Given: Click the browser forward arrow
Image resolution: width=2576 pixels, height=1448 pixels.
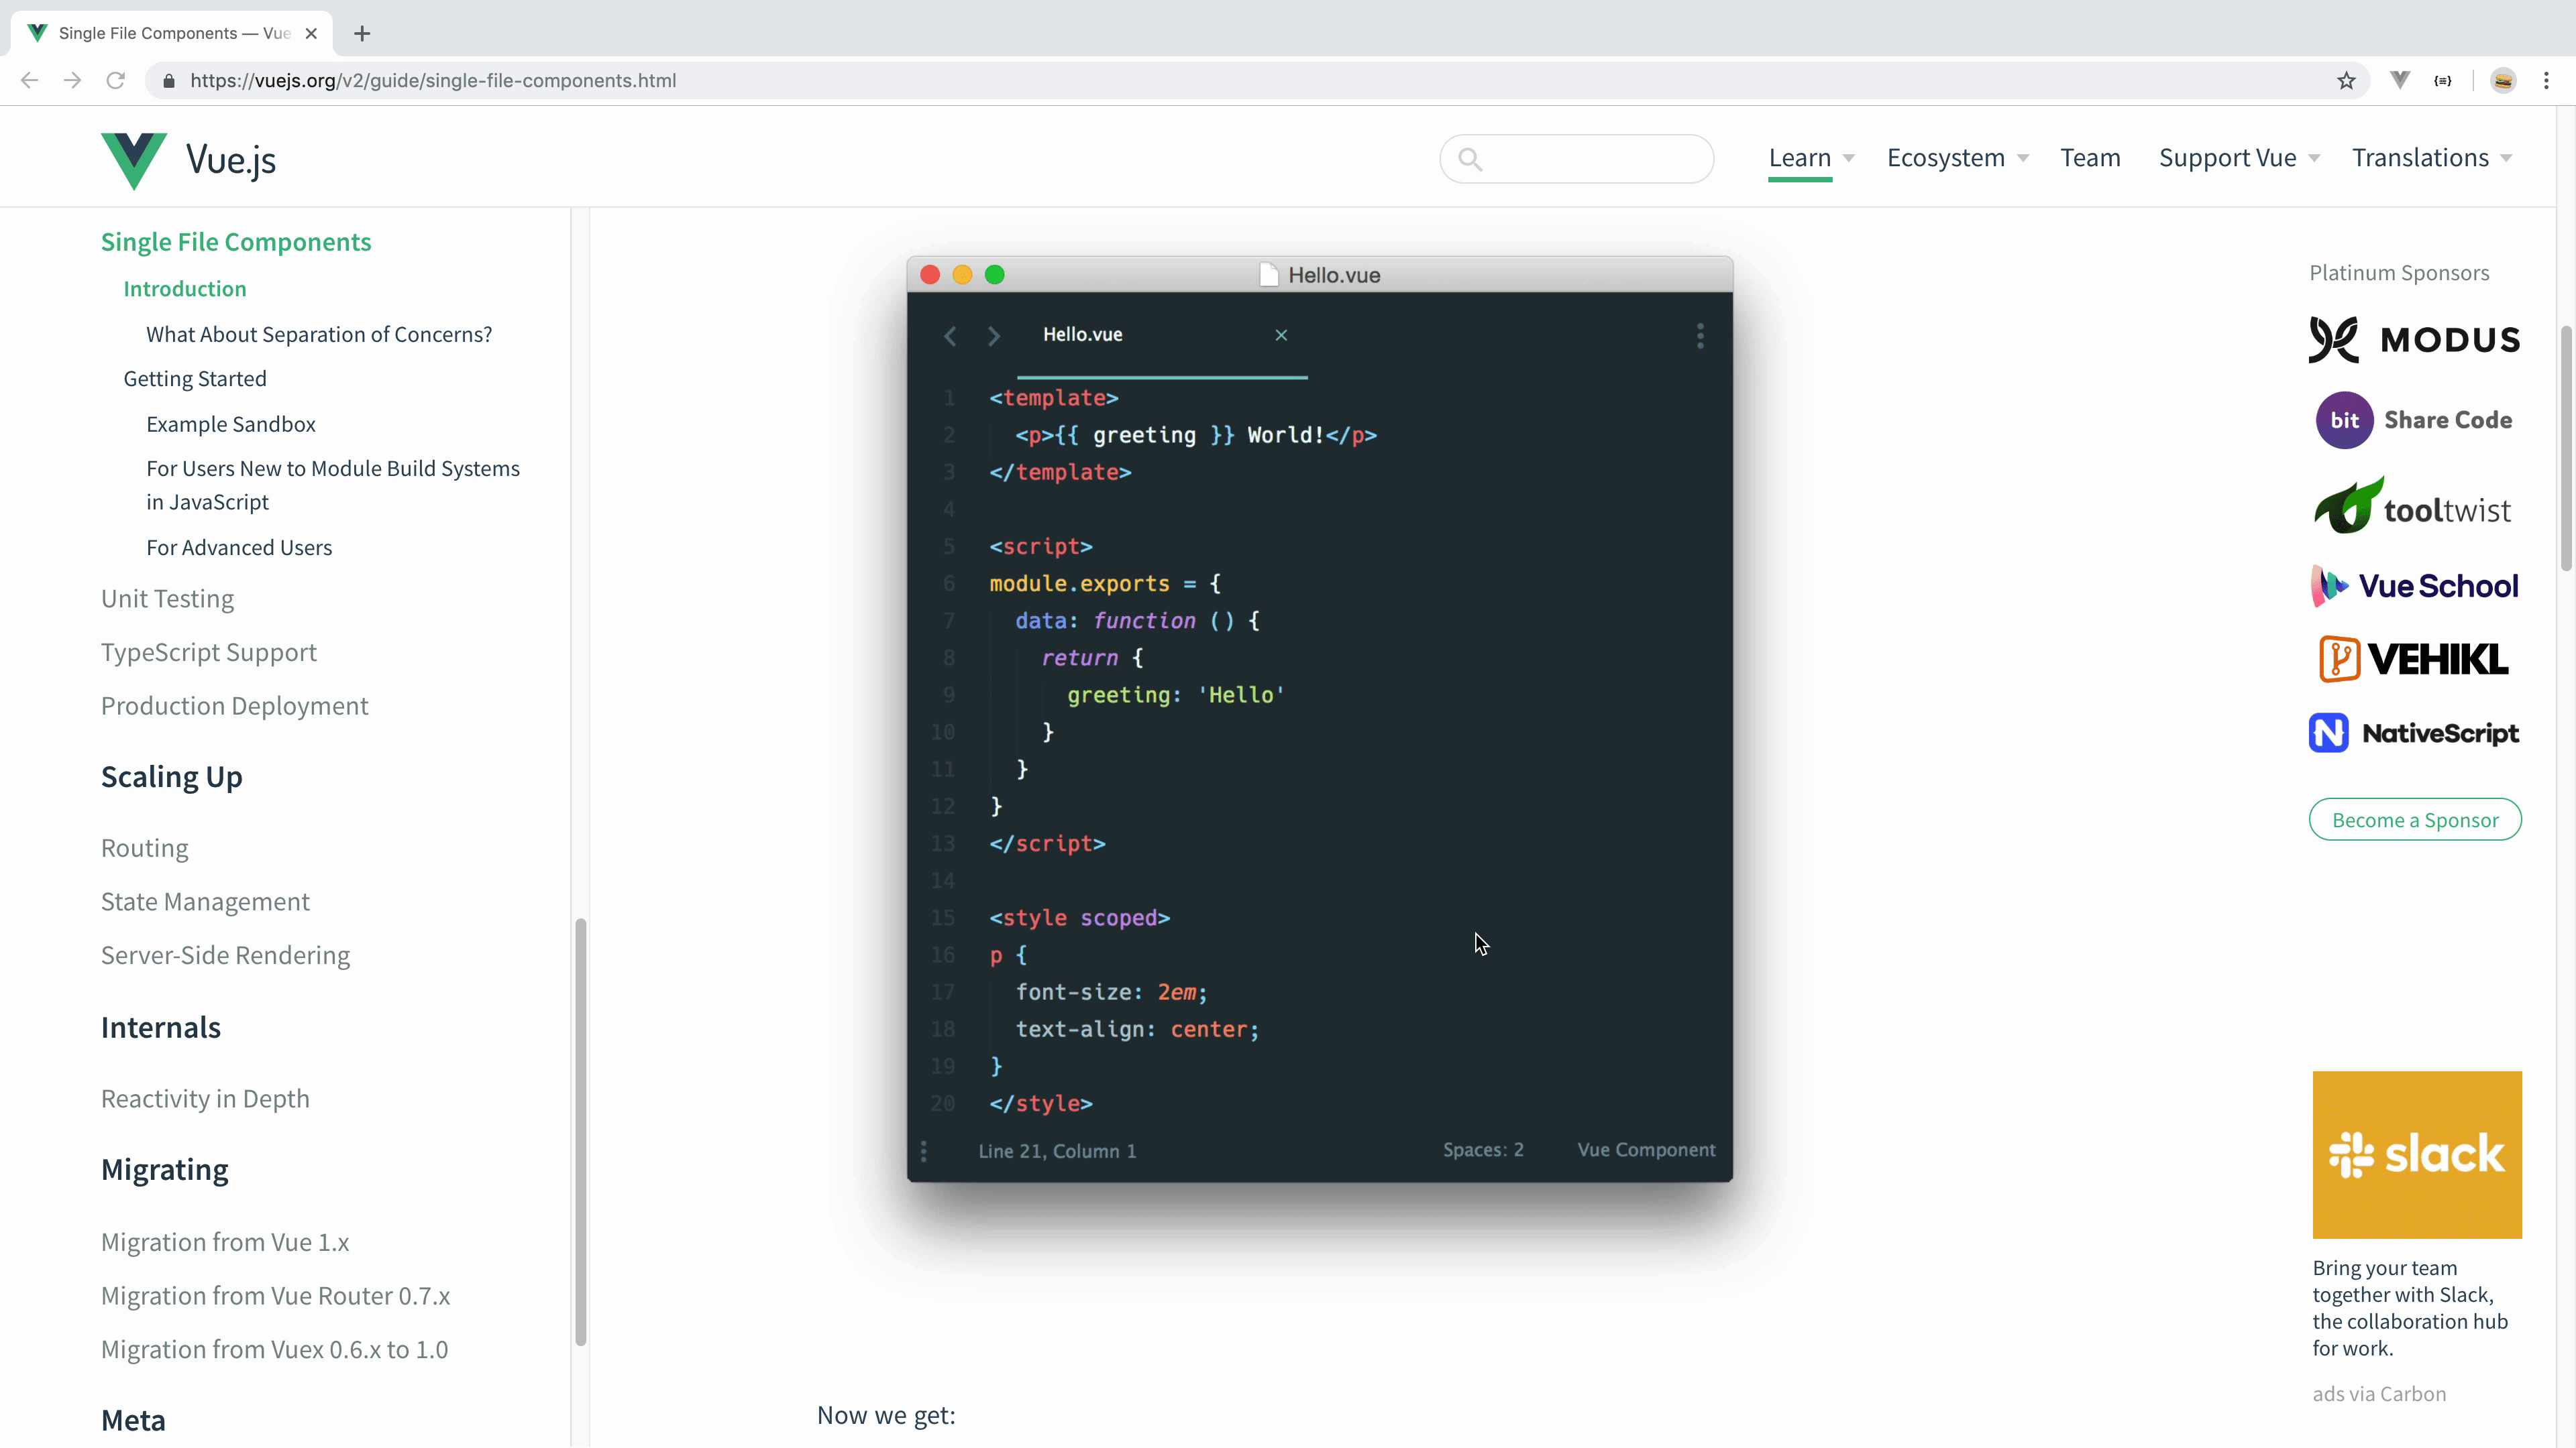Looking at the screenshot, I should [72, 80].
